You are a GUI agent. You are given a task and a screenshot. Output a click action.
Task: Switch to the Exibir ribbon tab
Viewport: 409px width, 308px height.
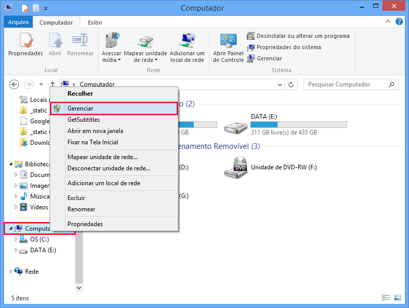click(x=95, y=23)
